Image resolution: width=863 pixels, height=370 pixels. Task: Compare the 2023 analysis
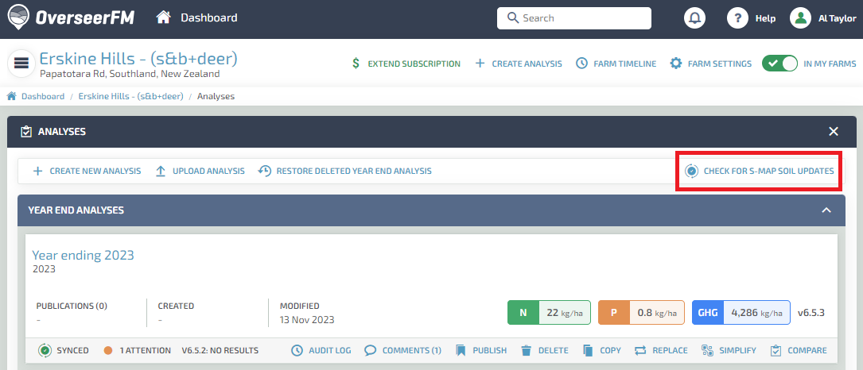click(798, 350)
